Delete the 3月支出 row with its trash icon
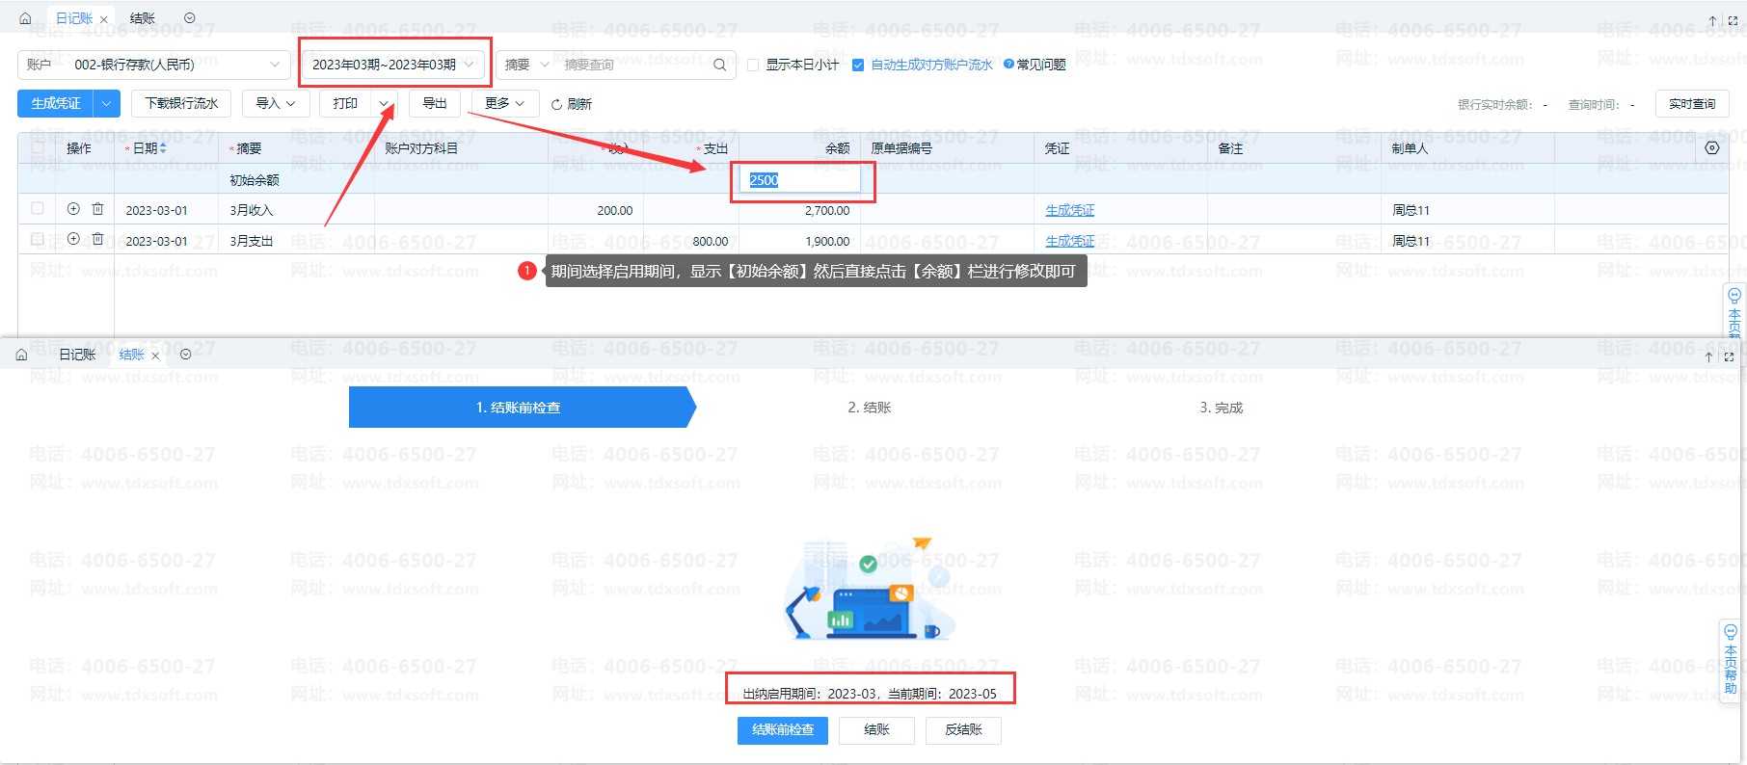Image resolution: width=1747 pixels, height=765 pixels. tap(97, 239)
